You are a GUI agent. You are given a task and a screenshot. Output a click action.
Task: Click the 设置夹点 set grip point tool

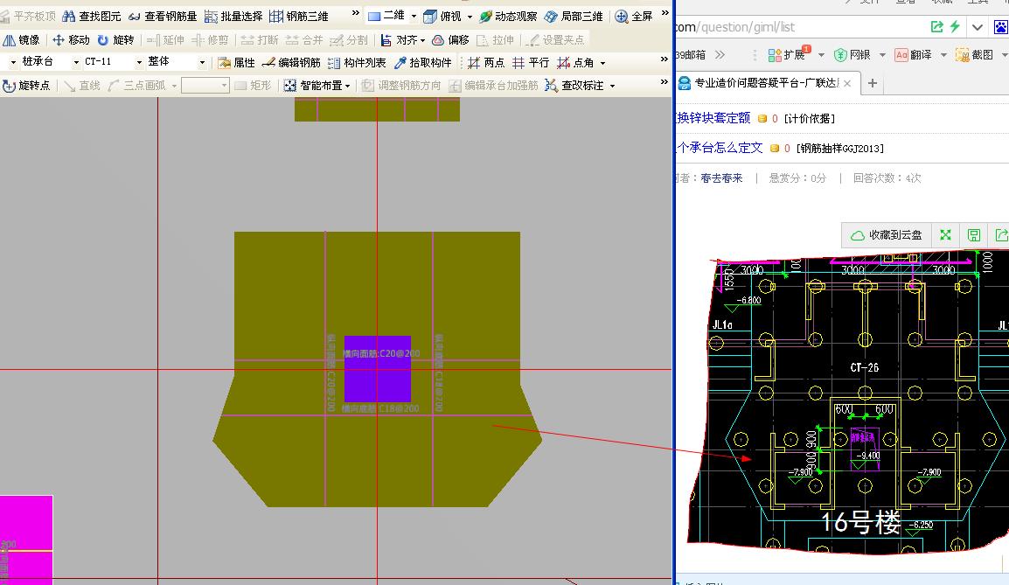tap(554, 40)
